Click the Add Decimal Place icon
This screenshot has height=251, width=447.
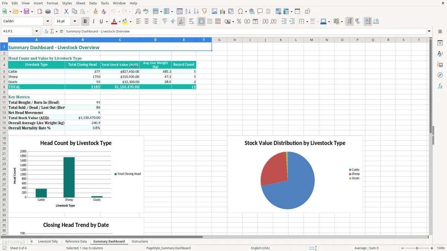pyautogui.click(x=265, y=22)
